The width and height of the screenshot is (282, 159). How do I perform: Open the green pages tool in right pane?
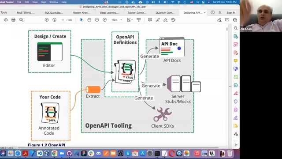pos(236,77)
